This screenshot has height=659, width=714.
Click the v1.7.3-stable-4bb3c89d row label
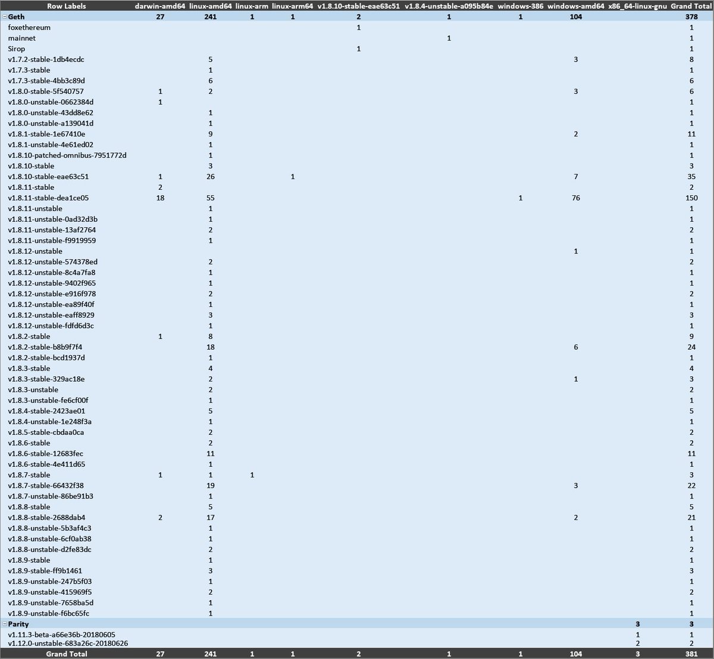click(46, 81)
